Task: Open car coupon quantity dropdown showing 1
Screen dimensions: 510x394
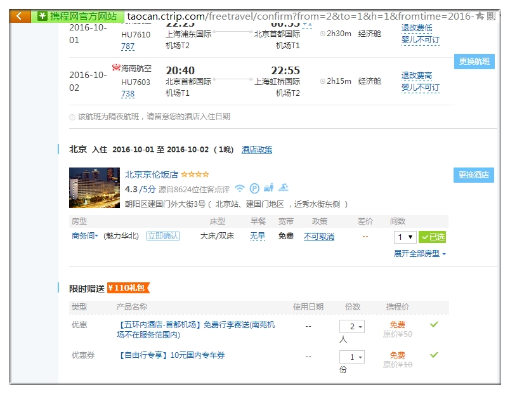Action: (x=352, y=357)
